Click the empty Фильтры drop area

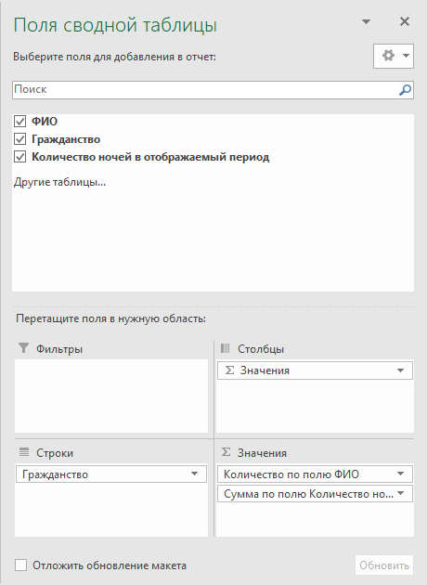click(111, 396)
